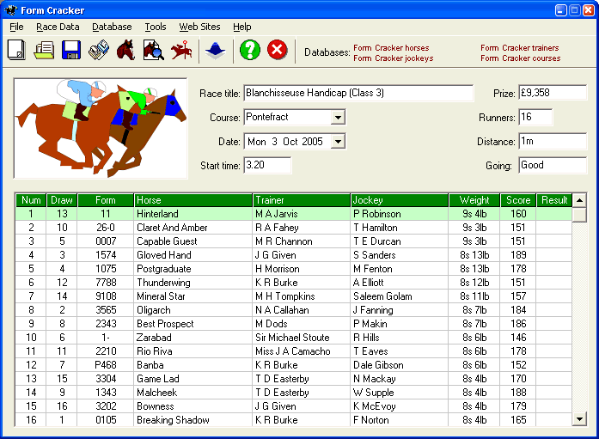Select horse Mineral Star
This screenshot has width=599, height=439.
tap(161, 296)
